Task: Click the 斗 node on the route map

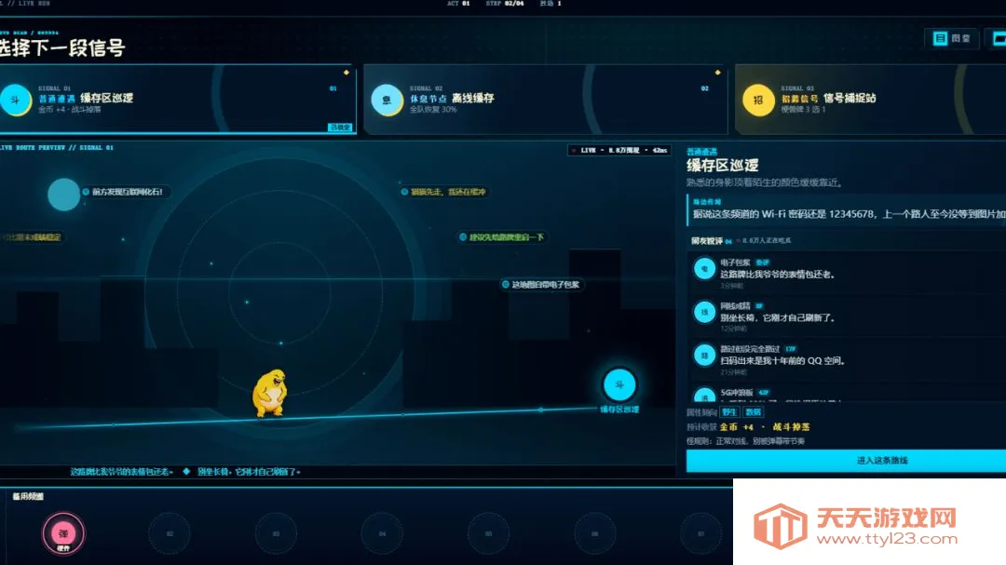Action: 619,384
